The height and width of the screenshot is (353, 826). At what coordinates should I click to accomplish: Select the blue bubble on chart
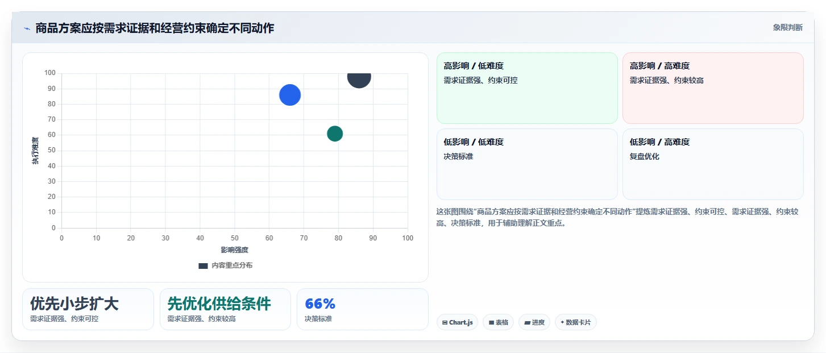tap(290, 95)
